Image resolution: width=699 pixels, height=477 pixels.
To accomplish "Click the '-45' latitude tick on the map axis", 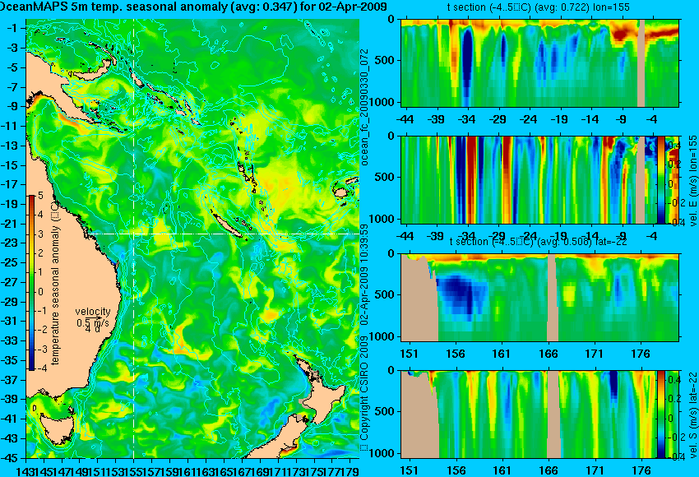I will coord(10,457).
